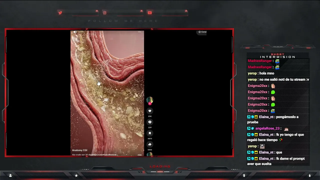
Task: Click the "LOADING" label at the bottom
Action: (160, 166)
